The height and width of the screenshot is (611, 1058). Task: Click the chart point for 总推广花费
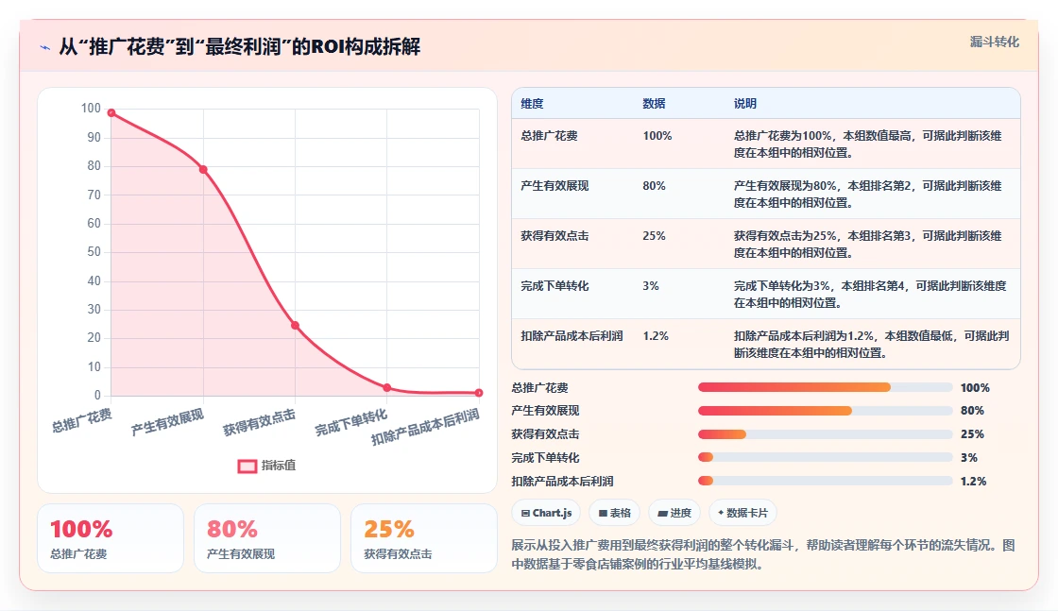(111, 112)
